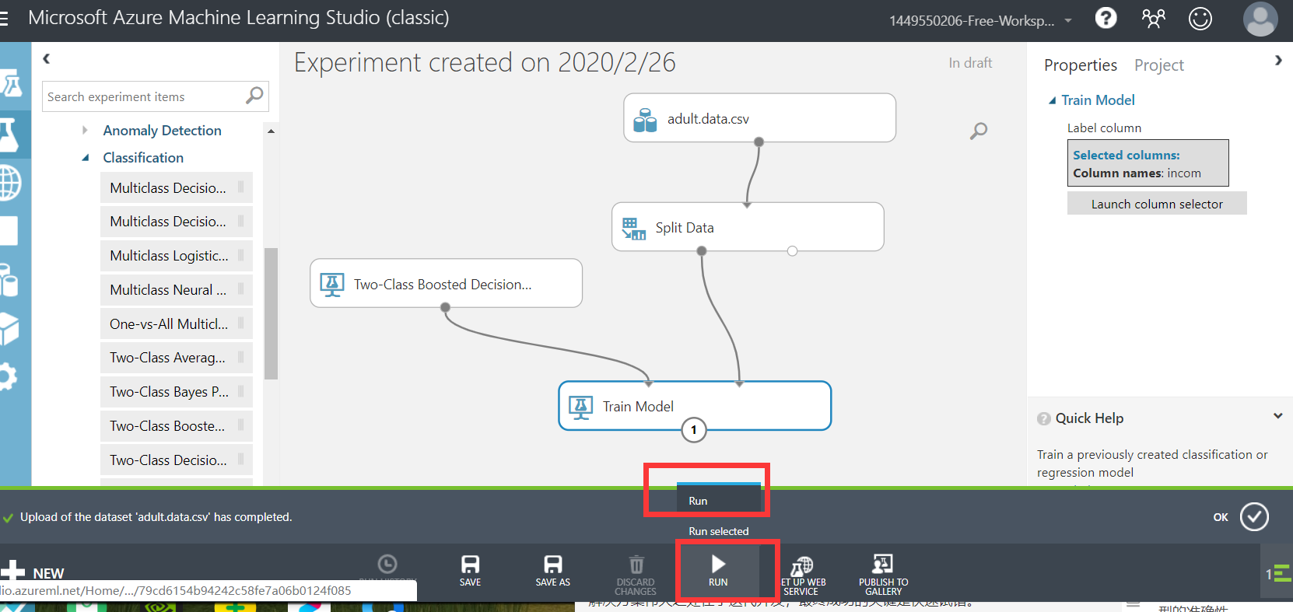Select One-vs-All Multiclass module
Image resolution: width=1293 pixels, height=612 pixels.
tap(176, 324)
